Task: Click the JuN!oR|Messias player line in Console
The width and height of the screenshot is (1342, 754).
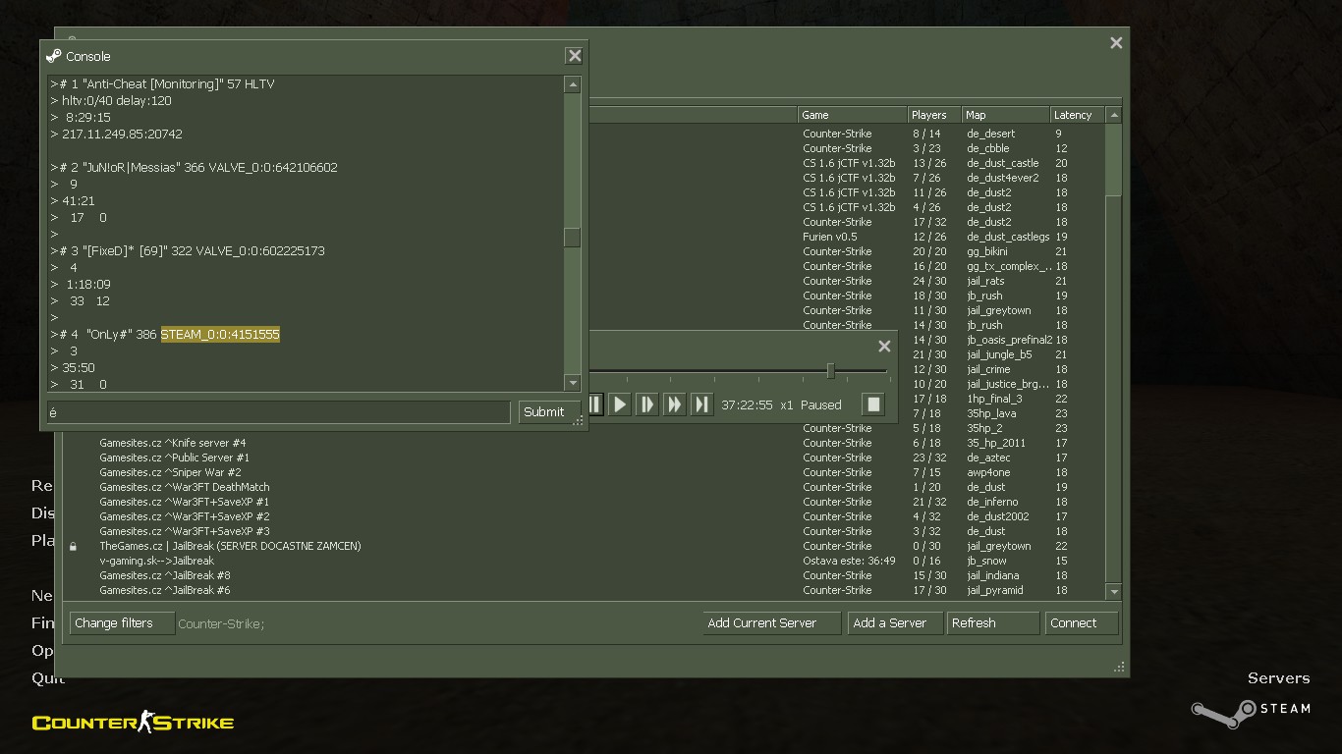Action: click(x=195, y=168)
